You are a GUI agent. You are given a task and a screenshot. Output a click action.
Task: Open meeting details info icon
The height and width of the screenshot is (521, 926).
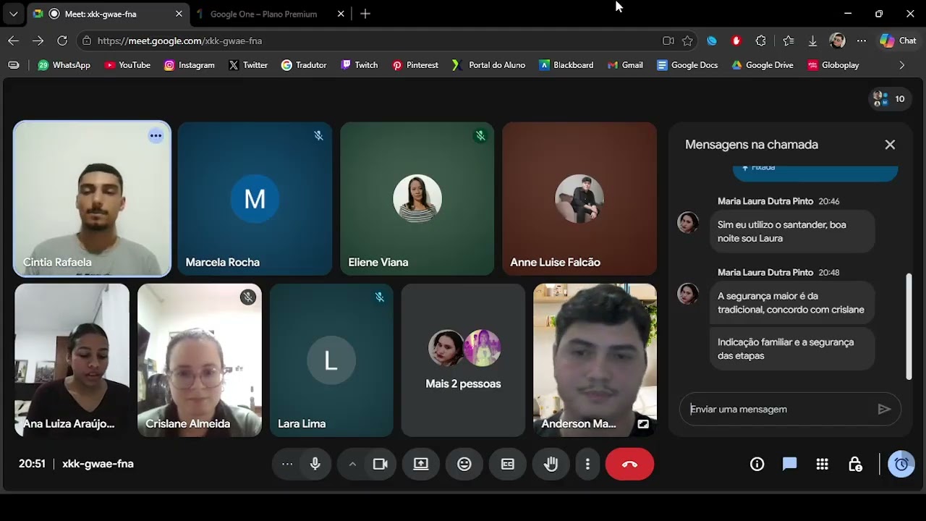(x=757, y=464)
